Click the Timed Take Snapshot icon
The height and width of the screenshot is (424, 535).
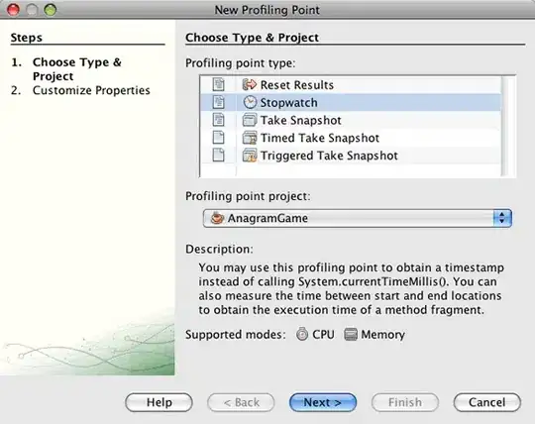pos(250,138)
